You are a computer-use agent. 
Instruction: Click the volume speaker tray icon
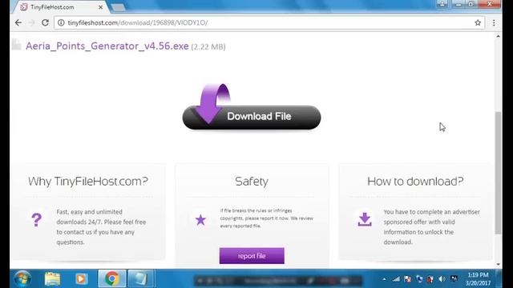(442, 279)
